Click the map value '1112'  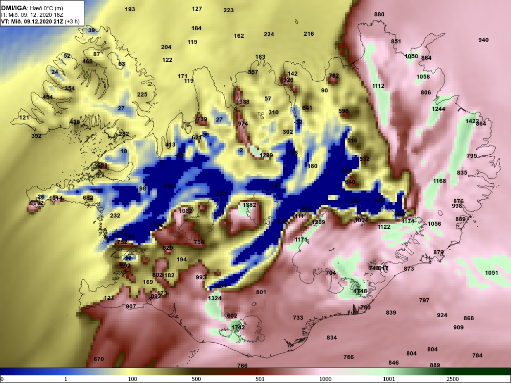click(x=378, y=86)
